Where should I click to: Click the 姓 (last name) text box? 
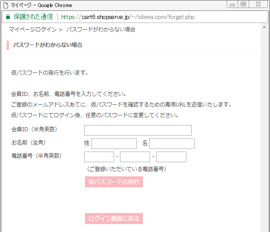coord(114,144)
